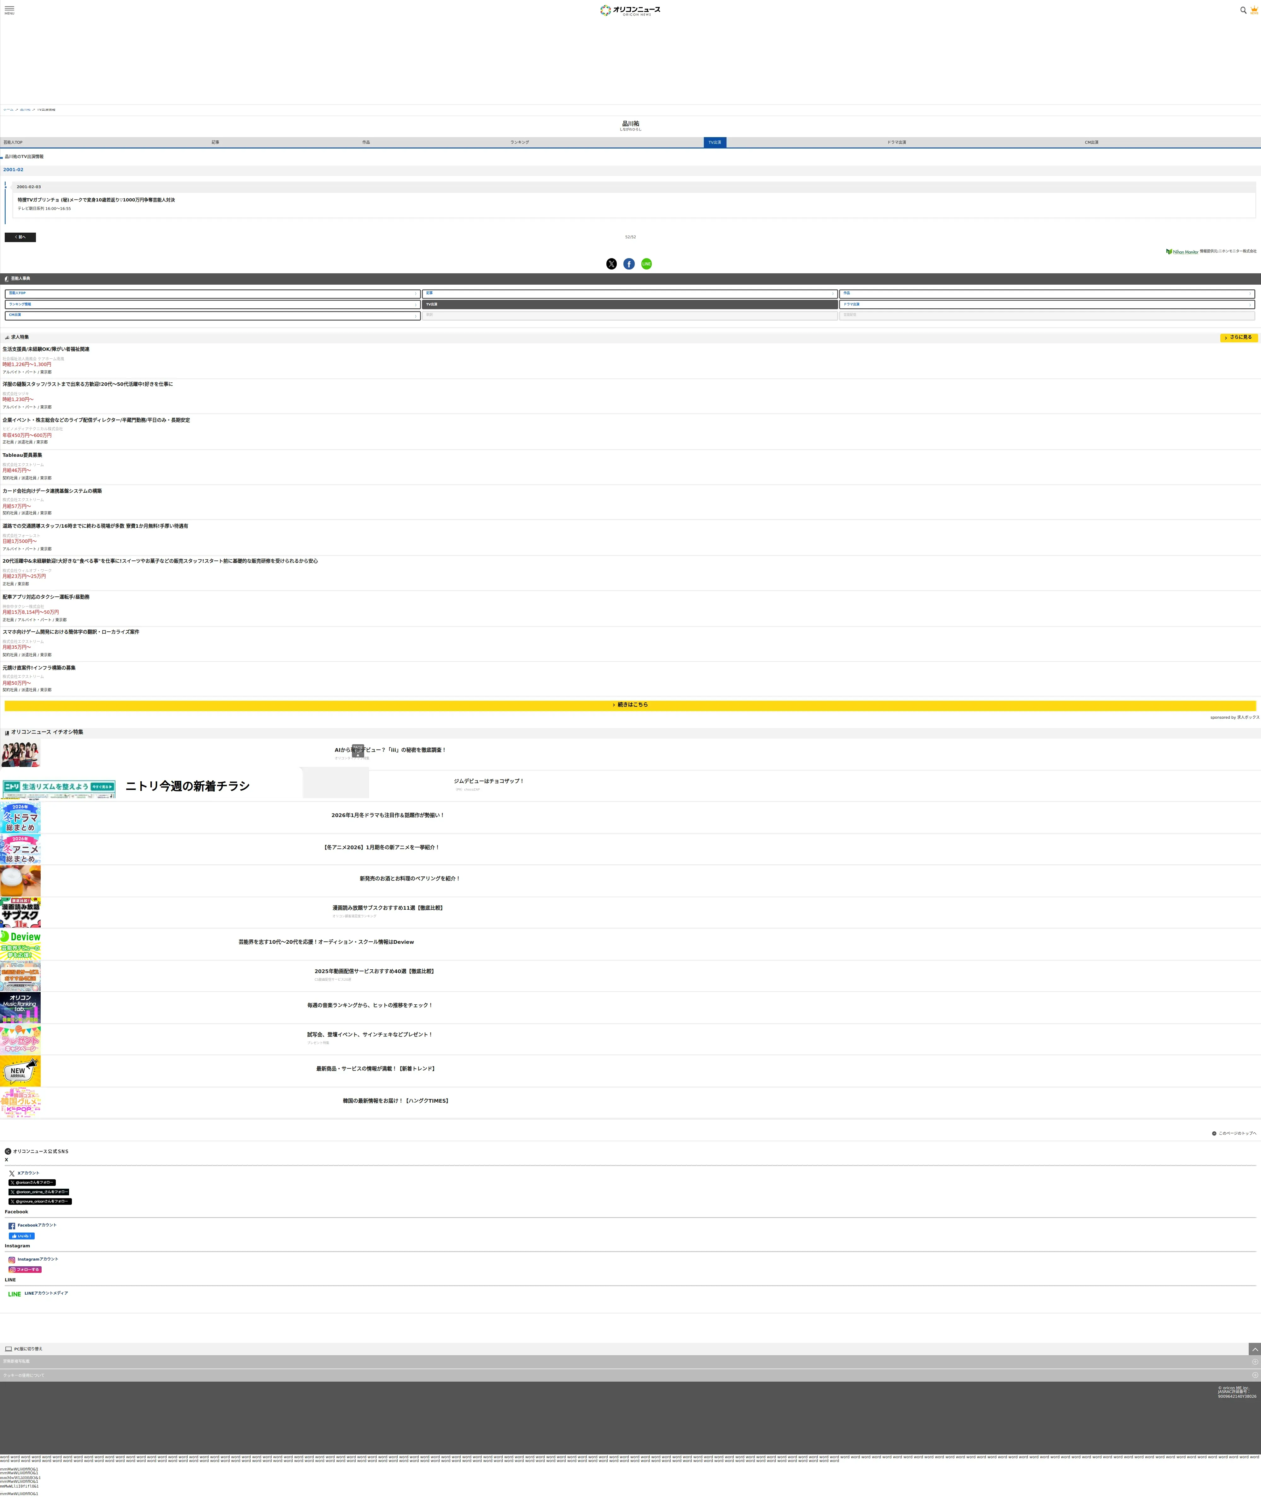Switch to the ドラマ出演 tab
Image resolution: width=1261 pixels, height=1497 pixels.
click(896, 142)
